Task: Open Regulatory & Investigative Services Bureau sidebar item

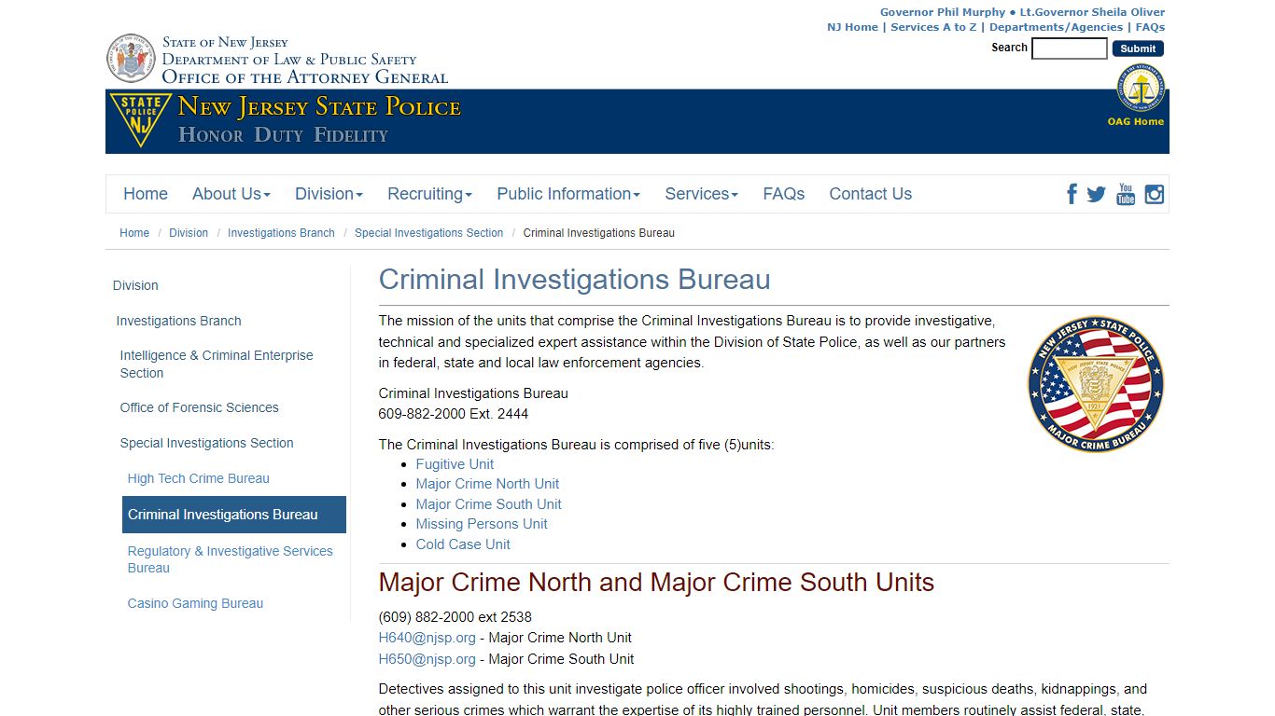Action: pyautogui.click(x=230, y=559)
